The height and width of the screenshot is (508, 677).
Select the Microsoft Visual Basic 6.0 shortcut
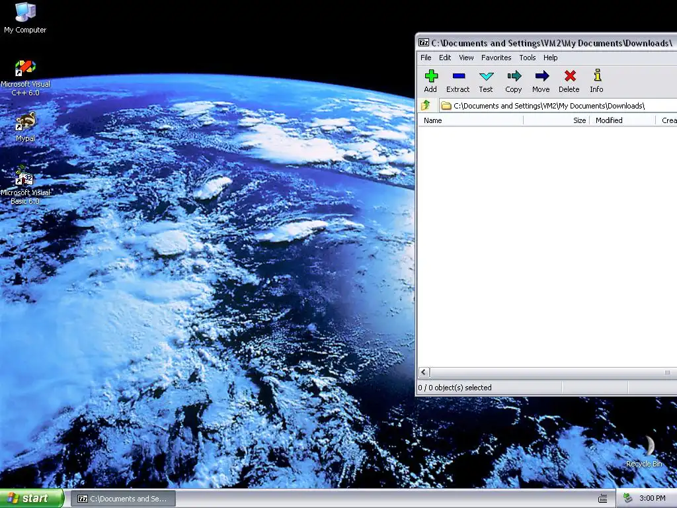point(25,186)
